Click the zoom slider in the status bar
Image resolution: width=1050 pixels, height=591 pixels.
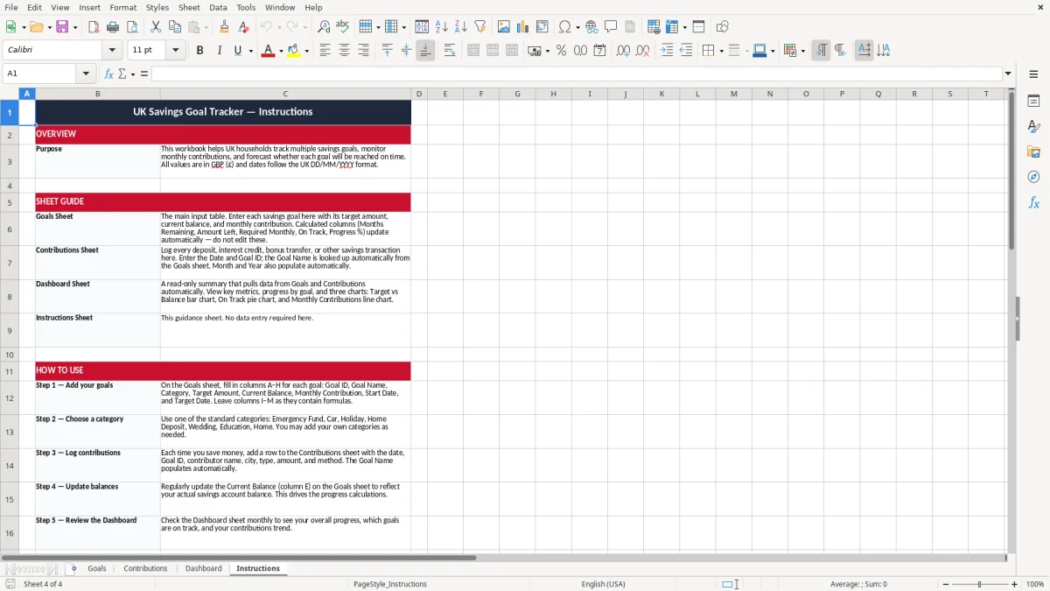(980, 584)
